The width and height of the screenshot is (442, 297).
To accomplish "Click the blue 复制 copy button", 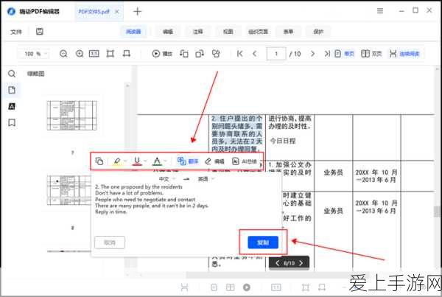I will click(x=263, y=242).
